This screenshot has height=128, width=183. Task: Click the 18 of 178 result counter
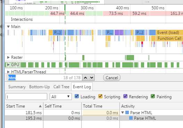[x=72, y=77]
